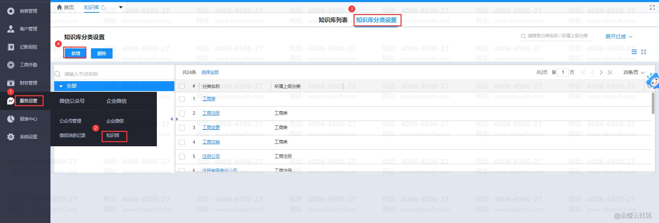Switch to the 知识库列表 tab

pos(333,20)
